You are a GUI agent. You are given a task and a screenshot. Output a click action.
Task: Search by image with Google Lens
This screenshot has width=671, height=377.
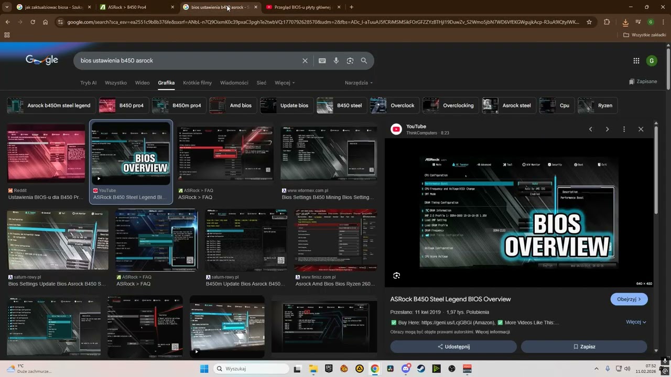pos(350,61)
